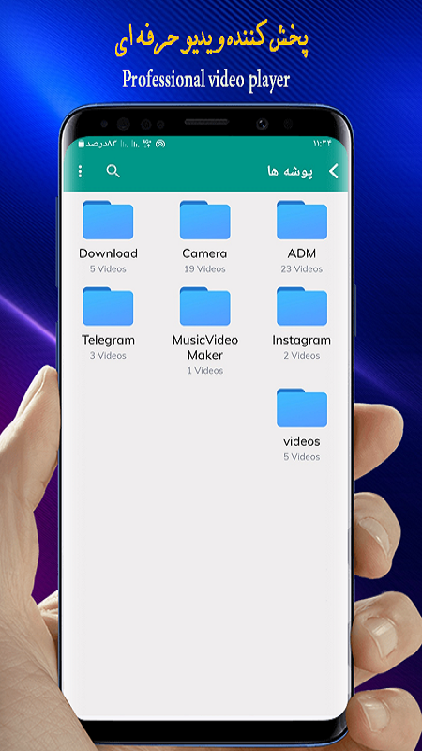Tap the battery percentage in status bar

(98, 144)
